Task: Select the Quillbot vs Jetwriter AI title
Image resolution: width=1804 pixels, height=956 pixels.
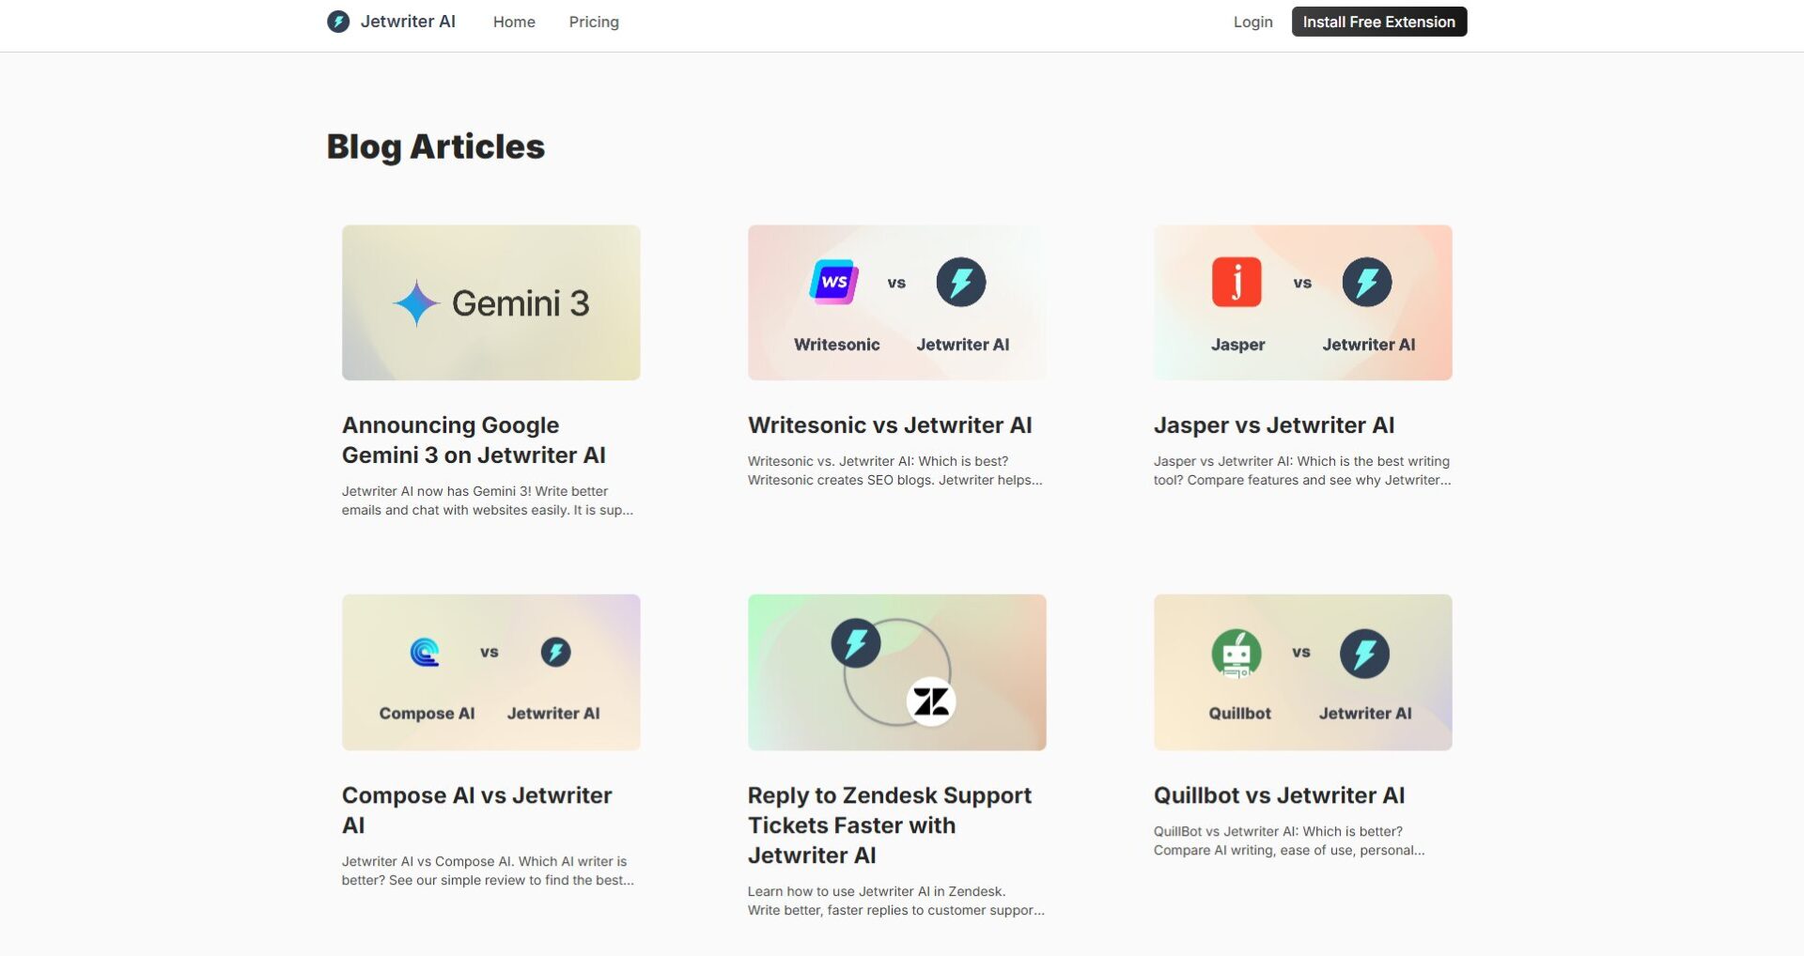Action: pos(1279,795)
